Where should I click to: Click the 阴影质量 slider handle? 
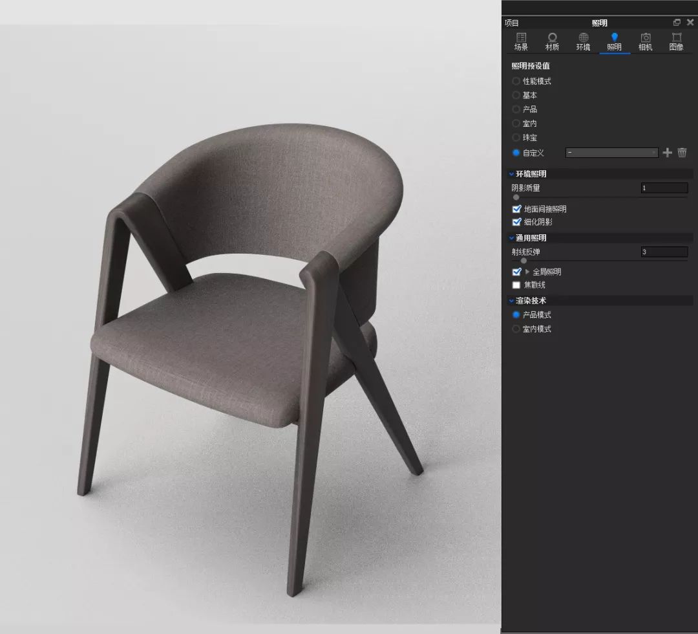pos(516,197)
